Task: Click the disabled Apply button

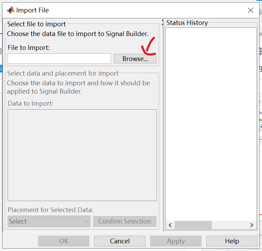Action: 176,241
